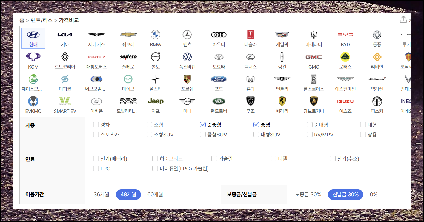Select the Renault Korea (르노코리아) logo
Viewport: 424px width, 222px height.
click(65, 57)
